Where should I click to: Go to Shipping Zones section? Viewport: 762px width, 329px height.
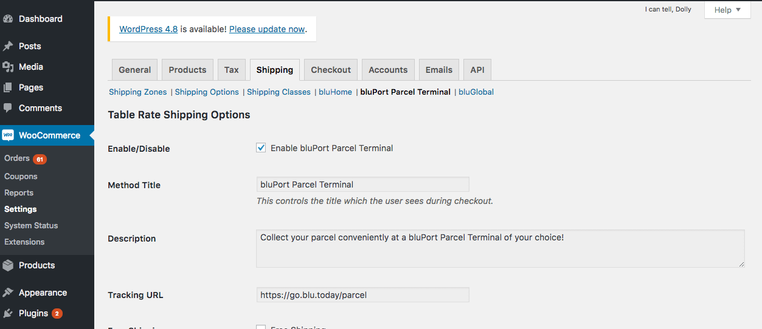tap(138, 92)
